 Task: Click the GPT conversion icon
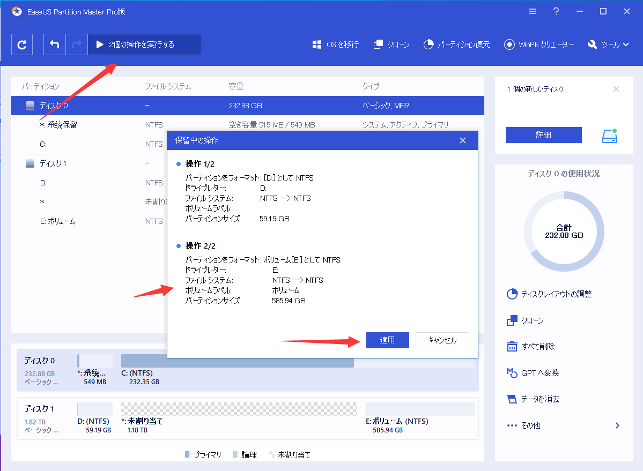pos(512,373)
